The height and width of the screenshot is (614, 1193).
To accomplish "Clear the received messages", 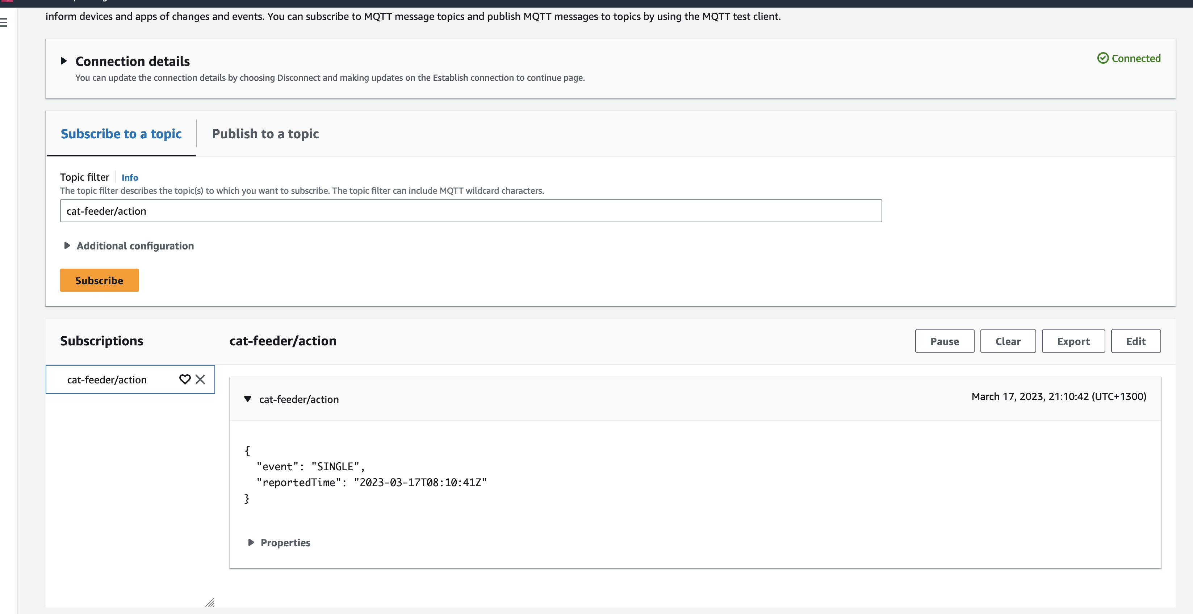I will 1008,341.
